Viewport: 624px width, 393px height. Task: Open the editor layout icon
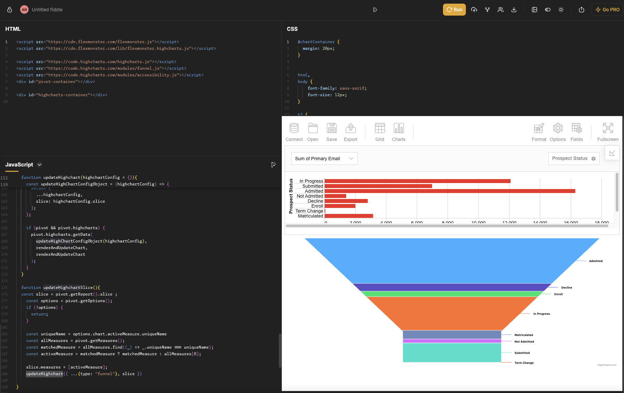534,10
